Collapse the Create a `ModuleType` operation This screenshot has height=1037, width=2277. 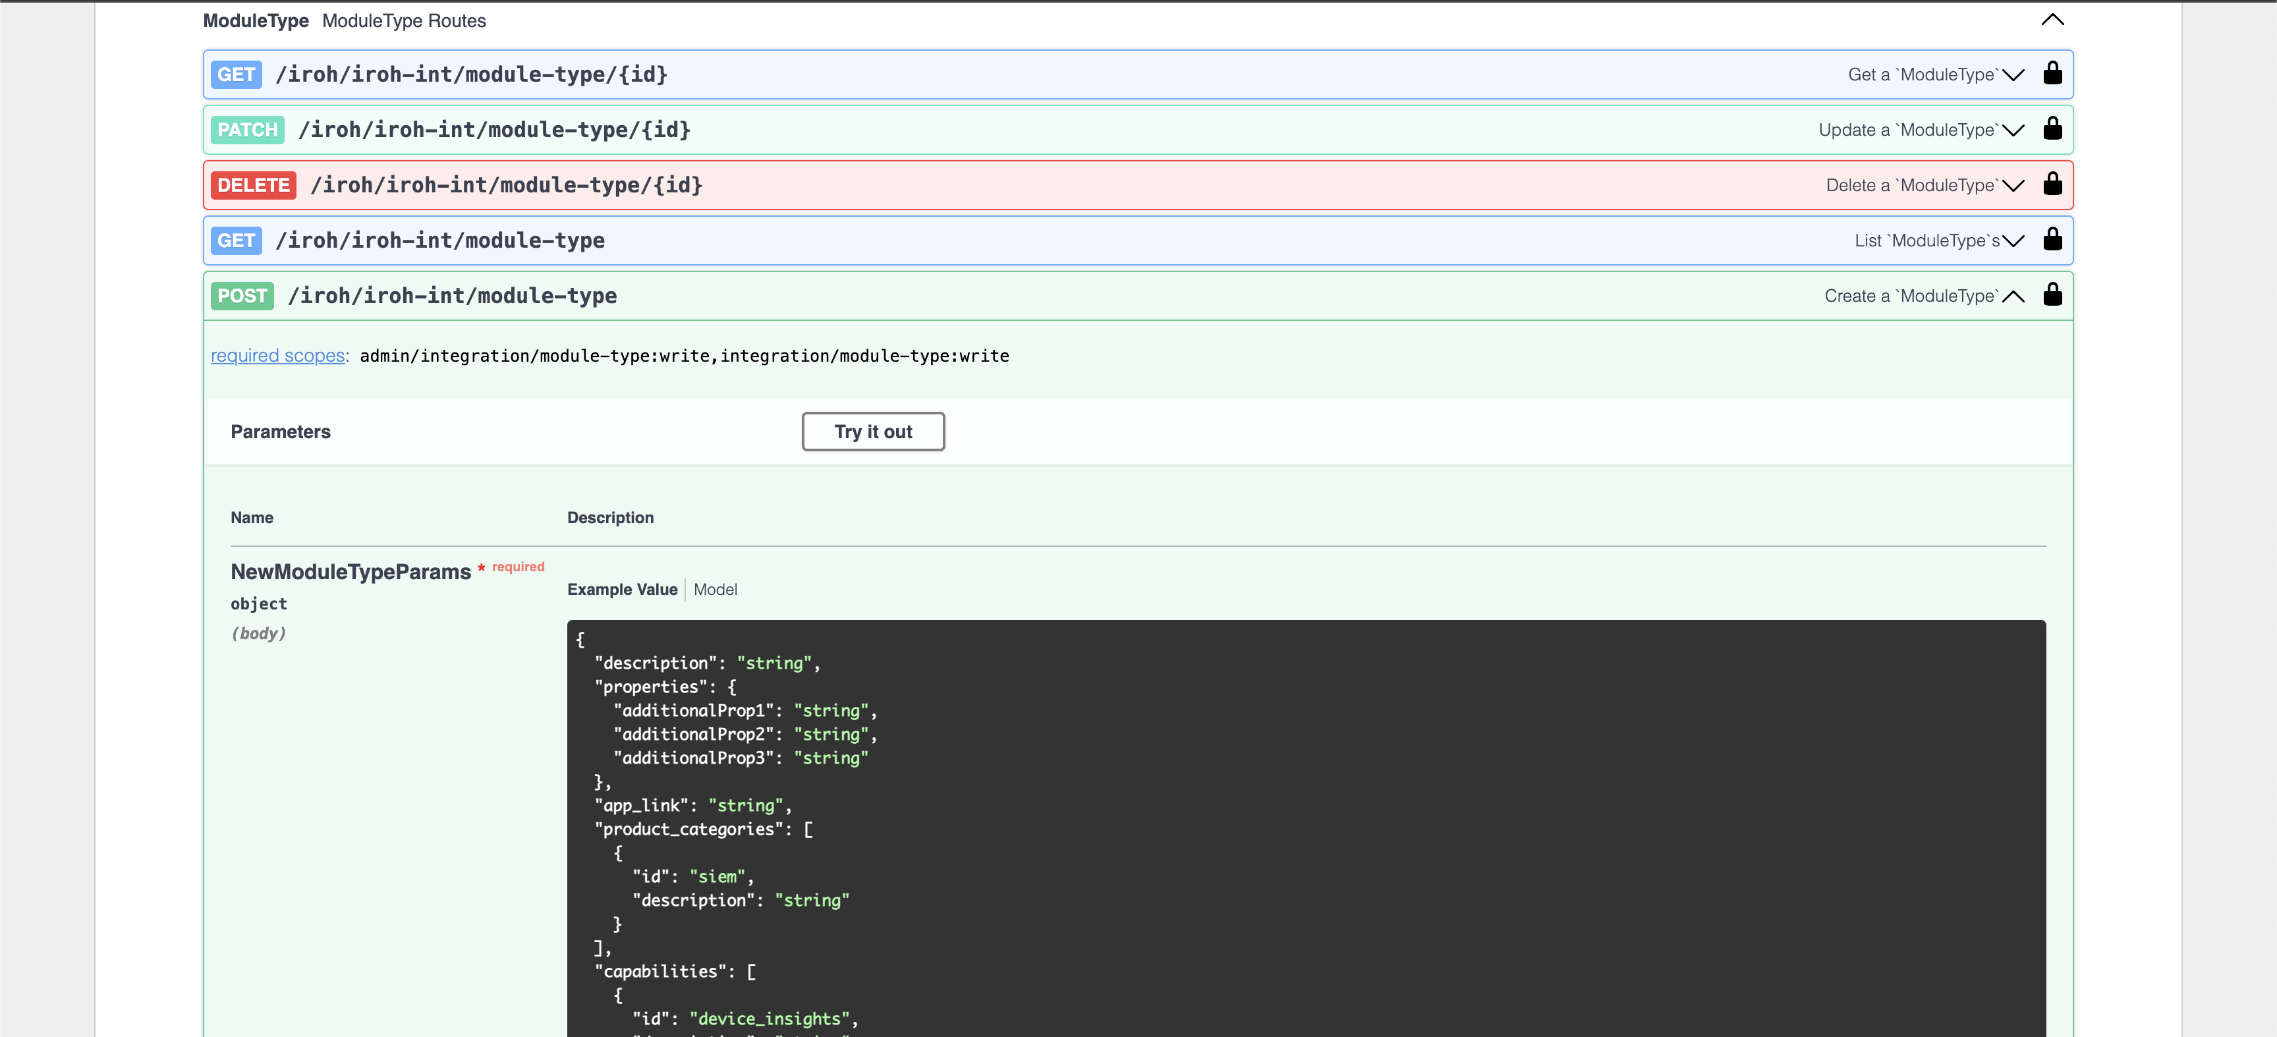pos(2015,296)
